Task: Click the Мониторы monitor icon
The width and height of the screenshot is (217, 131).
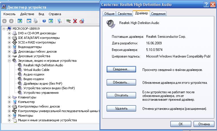Action: tap(14, 116)
